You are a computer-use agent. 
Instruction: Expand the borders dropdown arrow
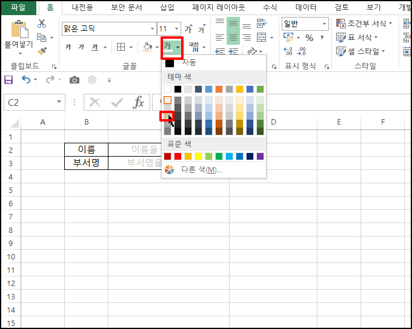131,47
